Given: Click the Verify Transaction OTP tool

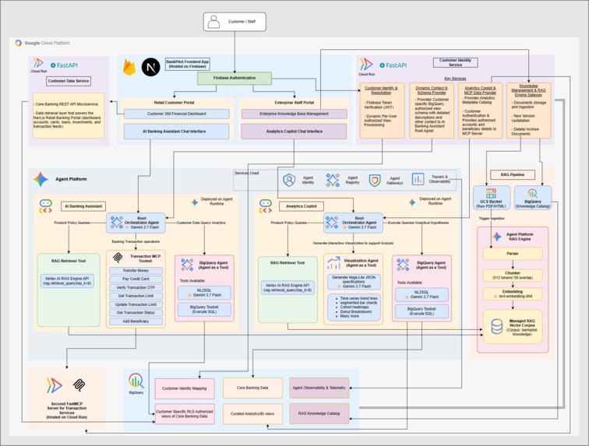Looking at the screenshot, I should coord(136,287).
